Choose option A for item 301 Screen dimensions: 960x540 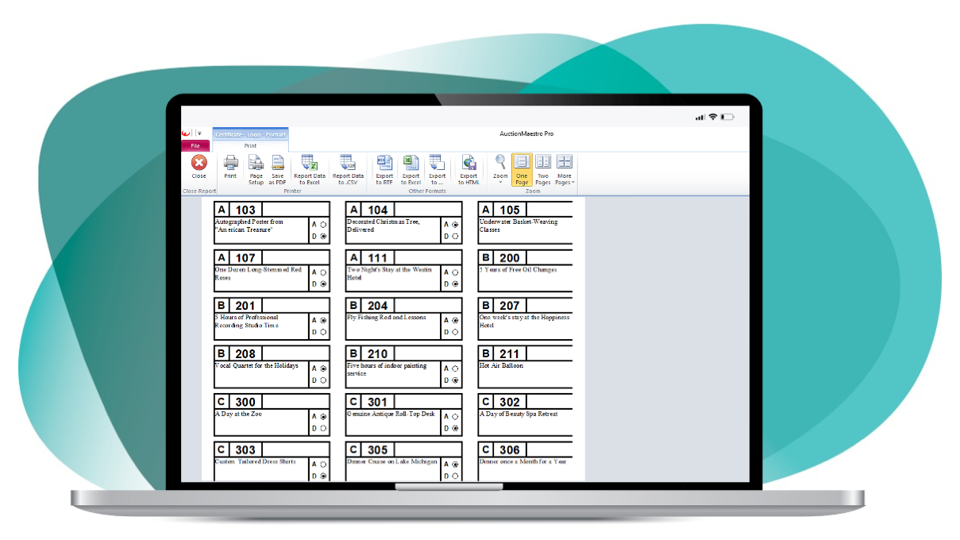pyautogui.click(x=455, y=416)
